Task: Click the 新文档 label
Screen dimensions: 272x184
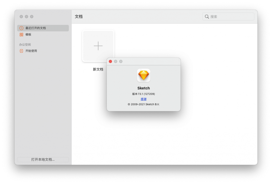Action: 98,69
